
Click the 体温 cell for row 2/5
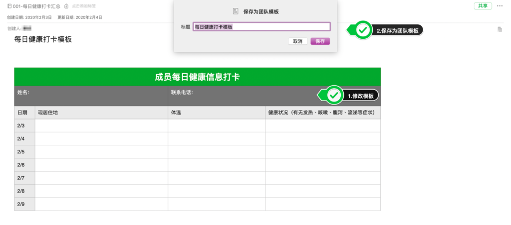pyautogui.click(x=216, y=152)
